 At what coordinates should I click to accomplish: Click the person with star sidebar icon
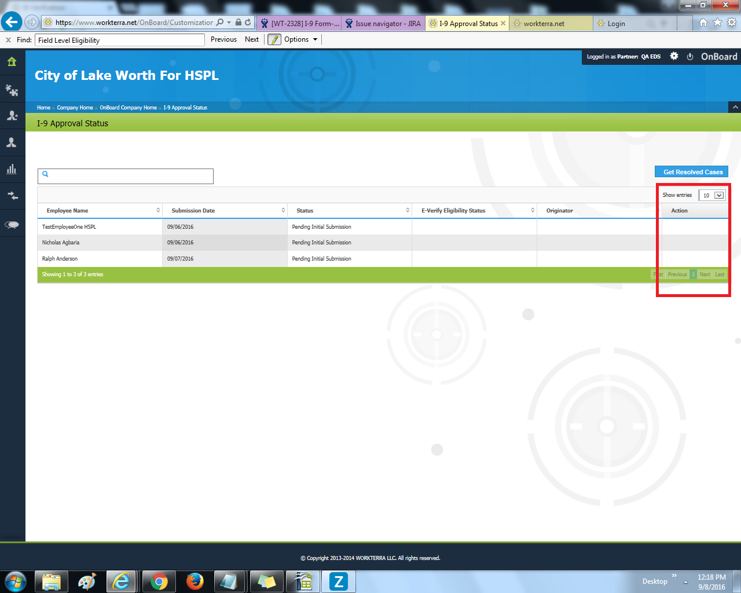click(12, 116)
